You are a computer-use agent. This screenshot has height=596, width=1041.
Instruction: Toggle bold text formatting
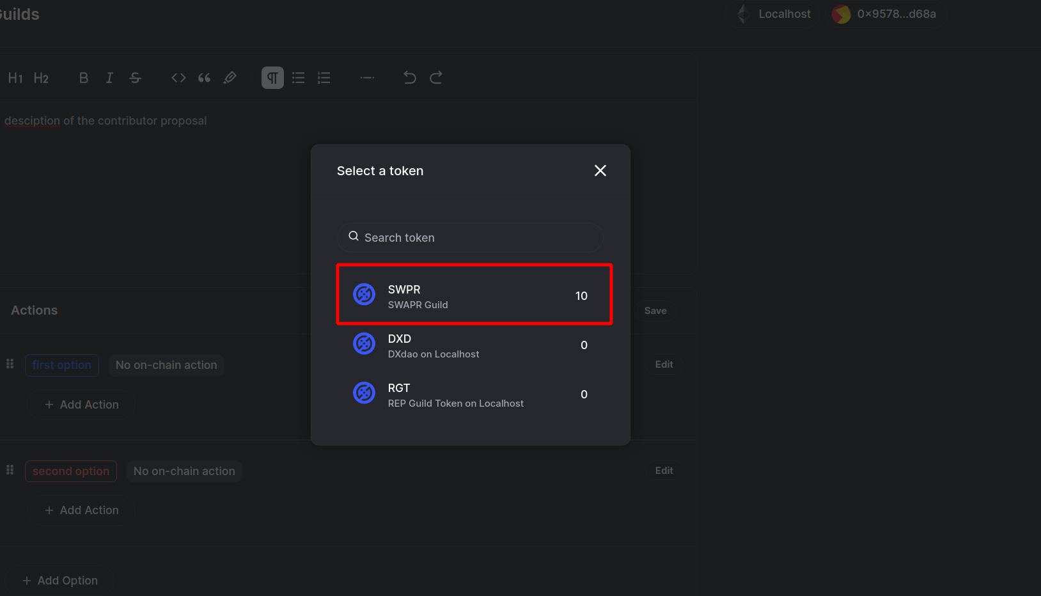click(83, 78)
